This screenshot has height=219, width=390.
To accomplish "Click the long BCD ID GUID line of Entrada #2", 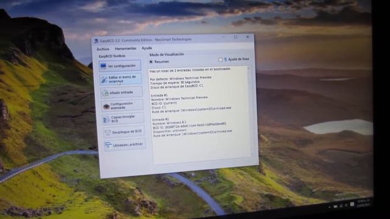I will click(x=190, y=125).
